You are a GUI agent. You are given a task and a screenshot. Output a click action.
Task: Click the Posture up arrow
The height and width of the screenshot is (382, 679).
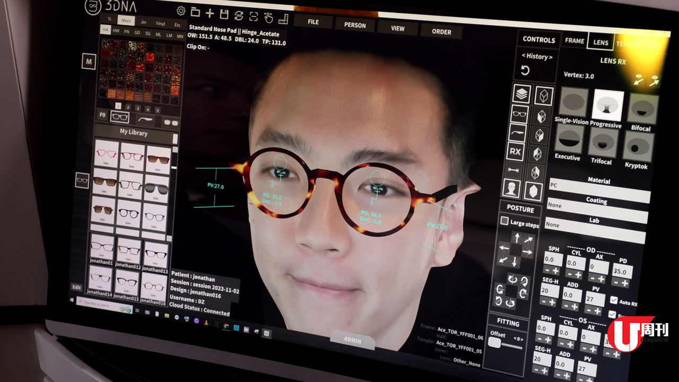click(x=517, y=237)
